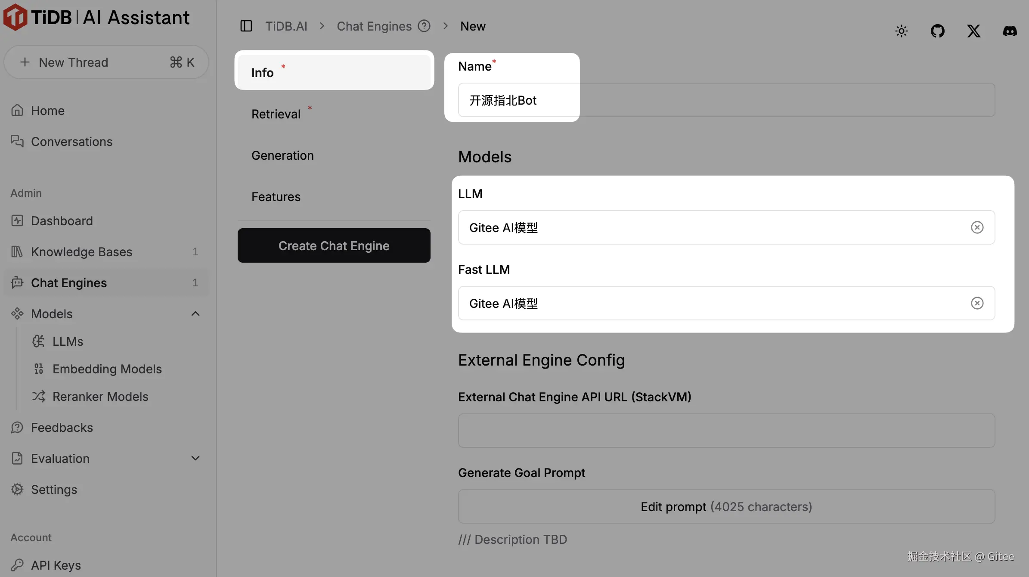1029x577 pixels.
Task: Open the Discord icon link
Action: click(1010, 31)
